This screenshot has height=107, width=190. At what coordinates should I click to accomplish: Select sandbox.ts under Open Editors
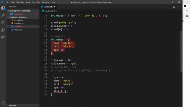pos(19,14)
